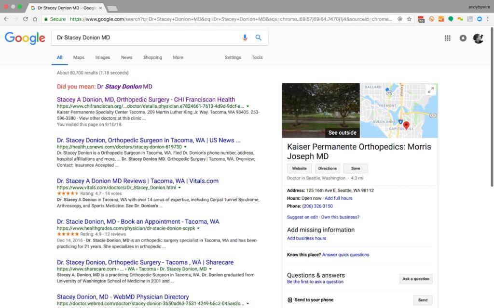Screen dimensions: 494x308
Task: Go to the browser home page
Action: coord(35,19)
